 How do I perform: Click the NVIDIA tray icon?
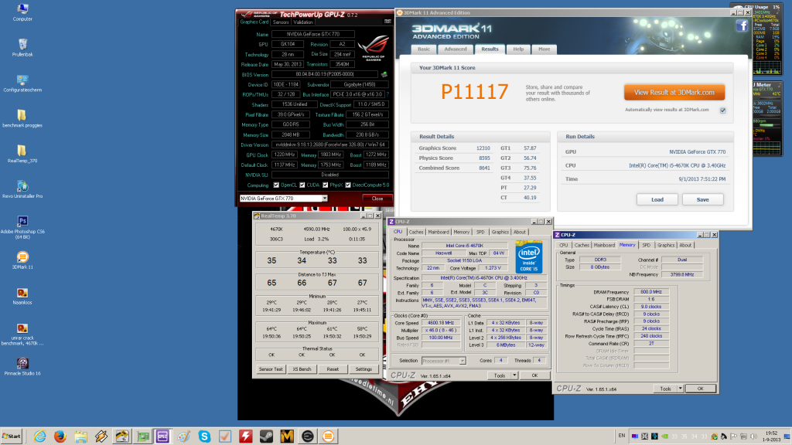tap(664, 437)
